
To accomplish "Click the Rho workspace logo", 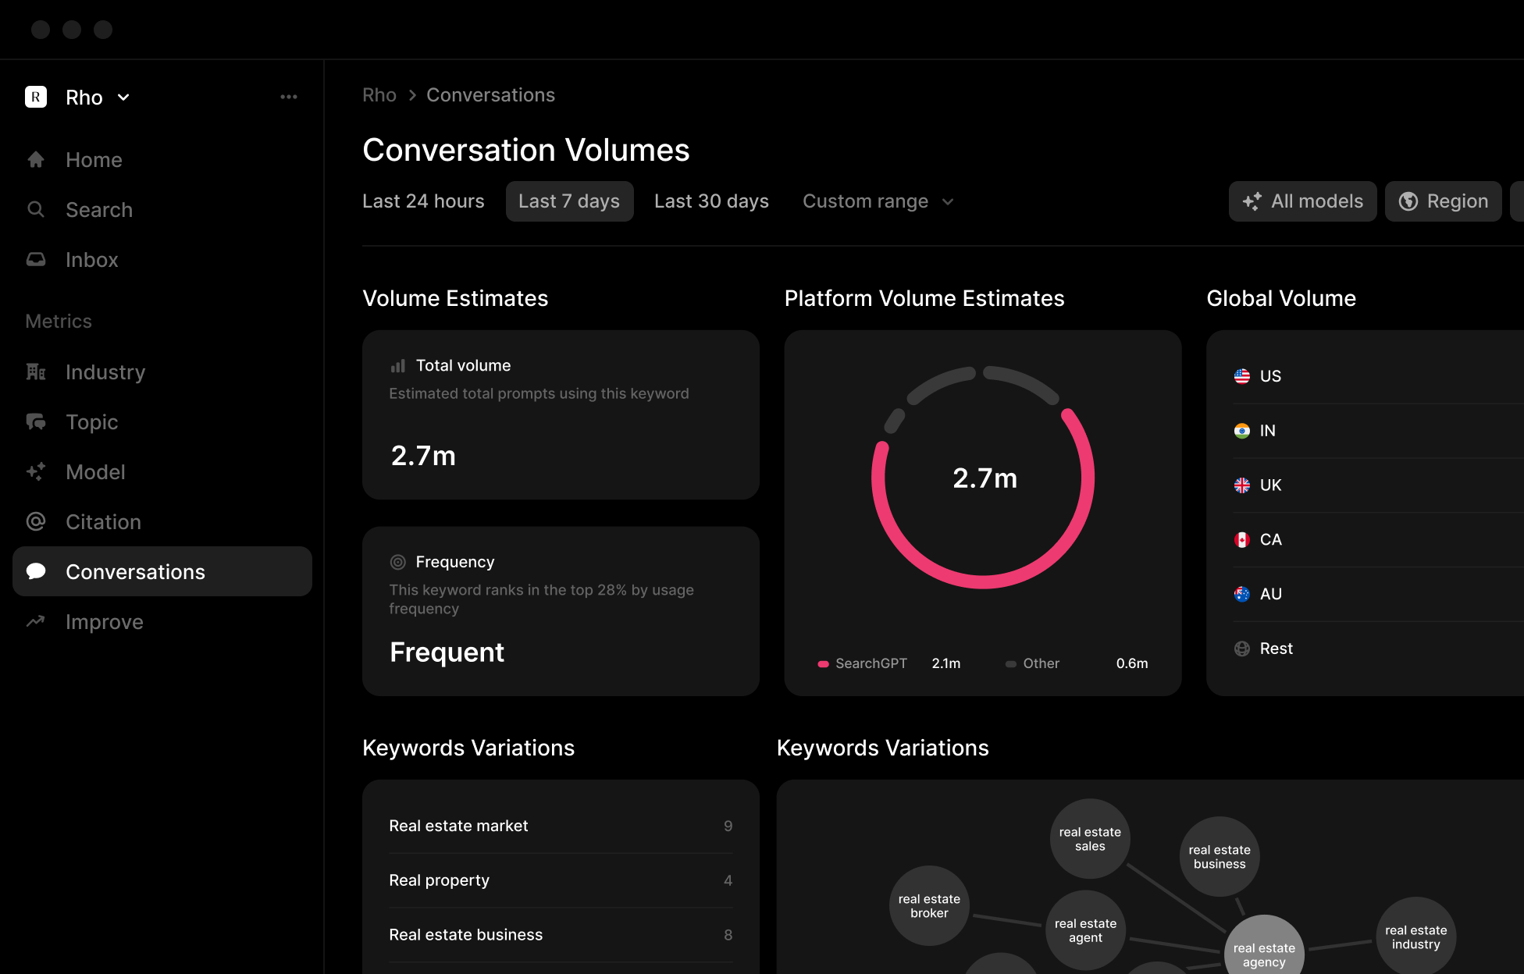I will 36,97.
